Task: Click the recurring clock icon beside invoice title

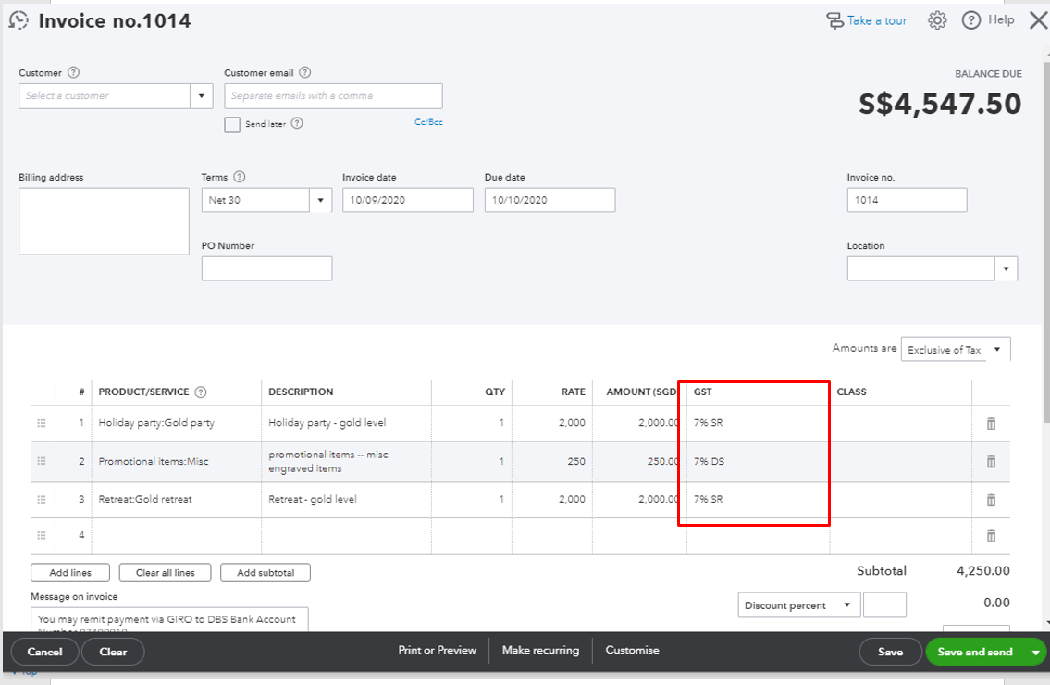Action: (19, 19)
